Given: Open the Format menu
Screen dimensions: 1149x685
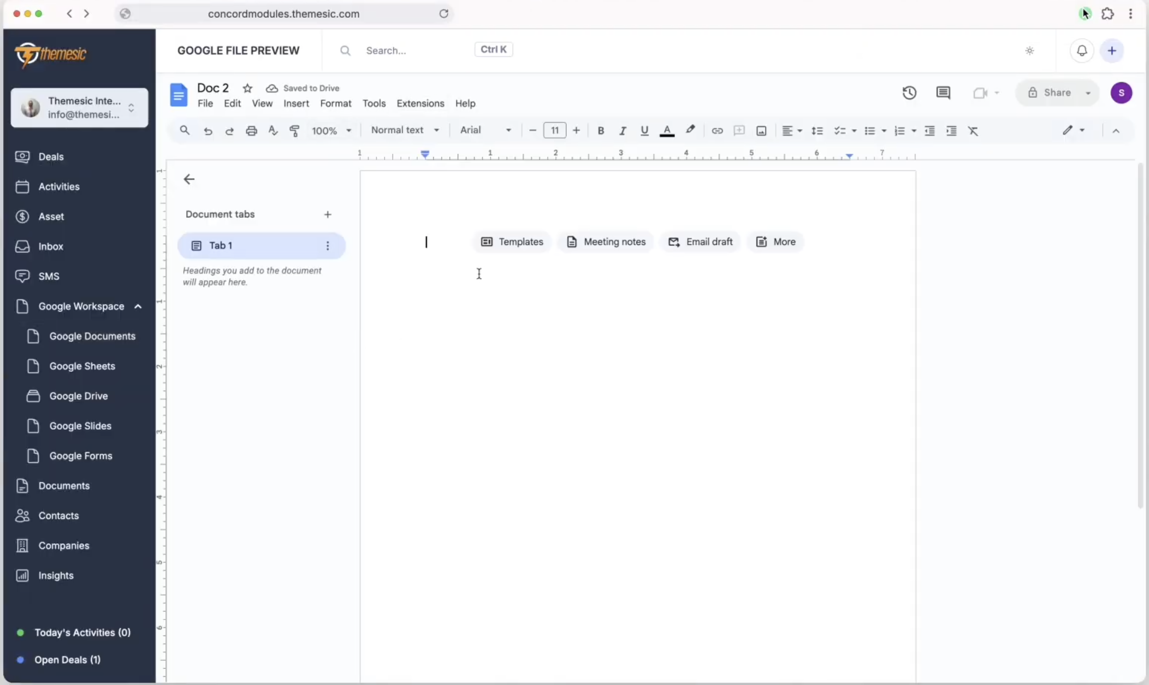Looking at the screenshot, I should pos(336,103).
